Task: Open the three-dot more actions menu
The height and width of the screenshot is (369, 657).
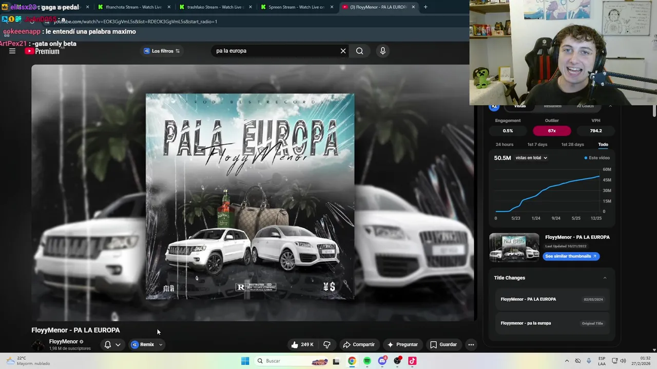Action: click(471, 344)
